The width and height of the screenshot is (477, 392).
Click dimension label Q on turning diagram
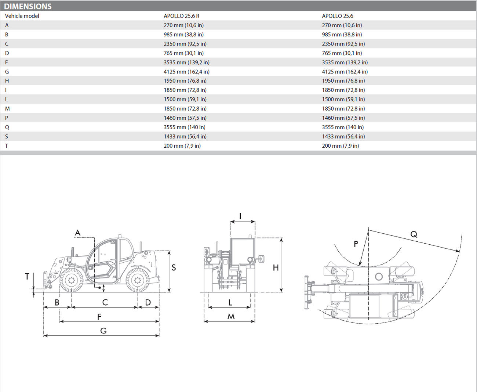click(x=414, y=234)
